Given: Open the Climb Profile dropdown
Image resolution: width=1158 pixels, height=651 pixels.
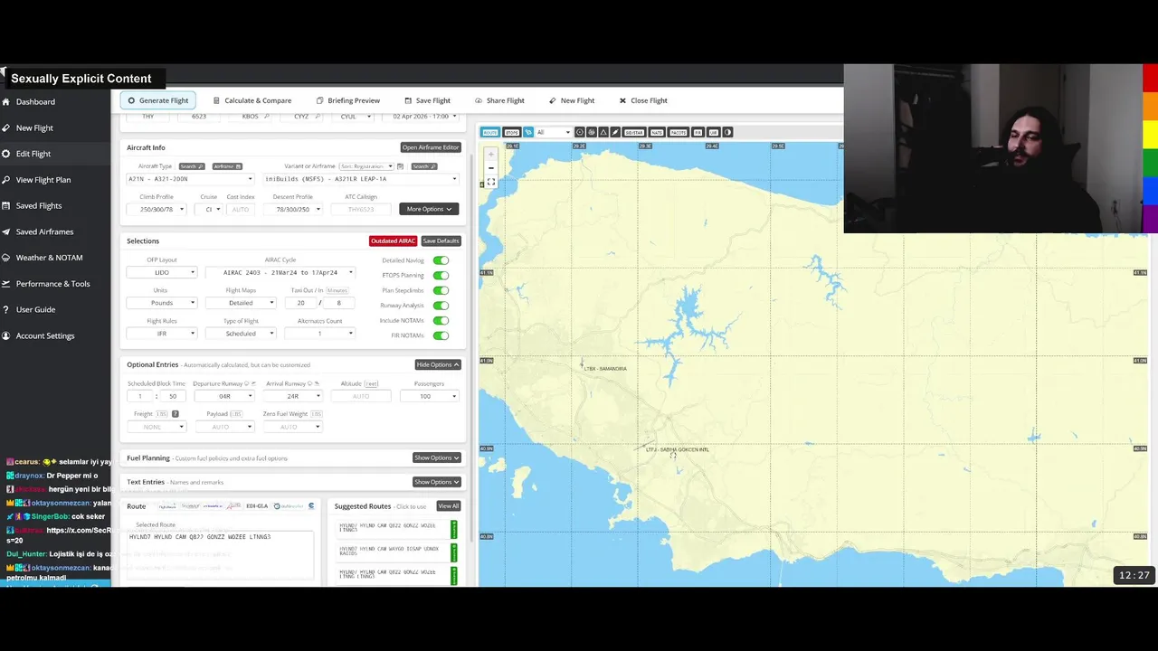Looking at the screenshot, I should [156, 209].
